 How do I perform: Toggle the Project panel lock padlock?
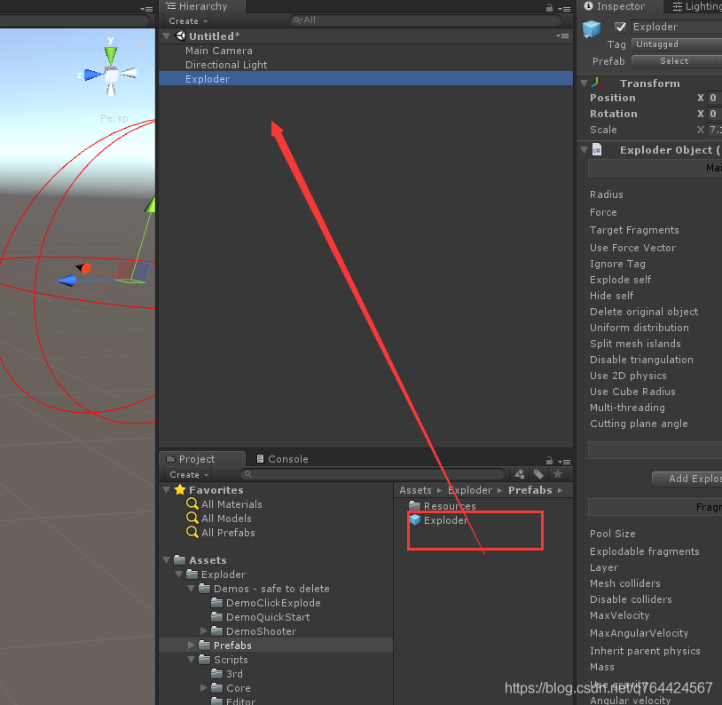coord(548,459)
